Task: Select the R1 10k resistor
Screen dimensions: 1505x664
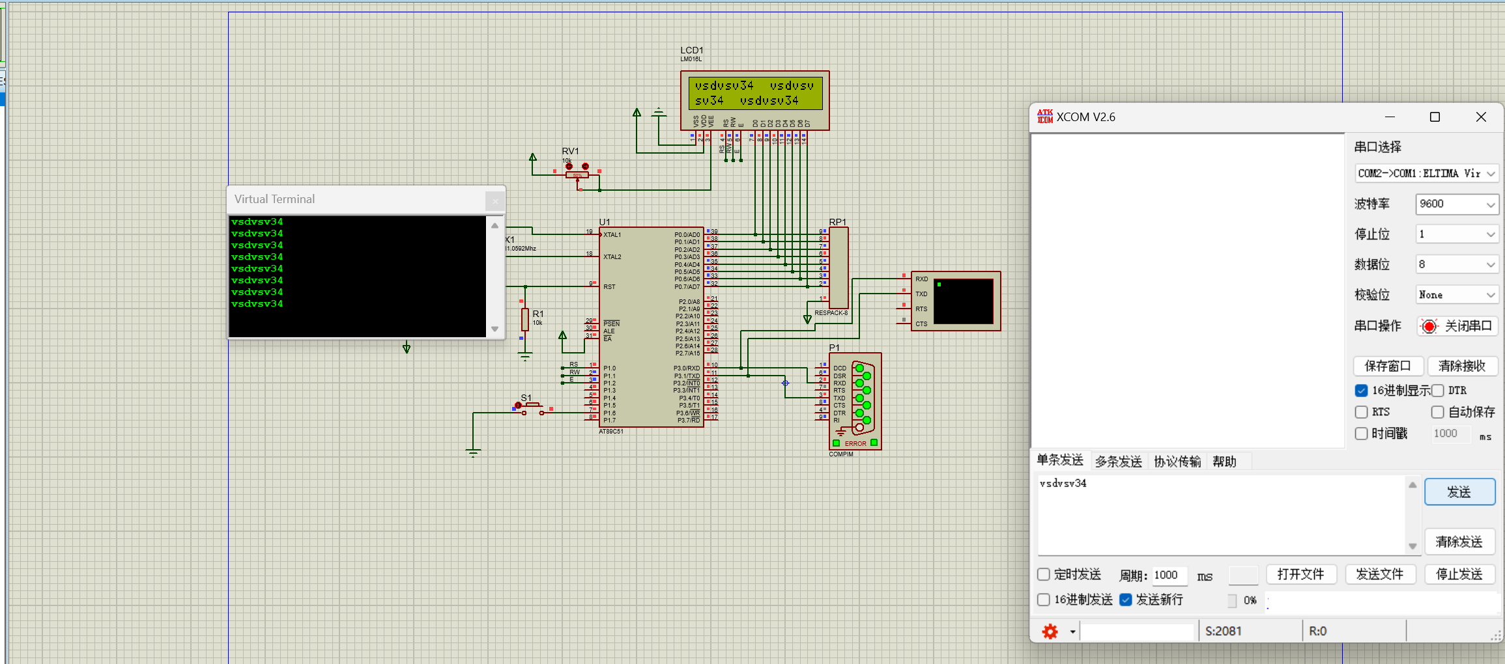Action: pyautogui.click(x=524, y=320)
